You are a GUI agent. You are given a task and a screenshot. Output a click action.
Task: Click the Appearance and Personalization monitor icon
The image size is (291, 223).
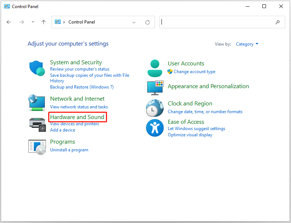point(155,87)
